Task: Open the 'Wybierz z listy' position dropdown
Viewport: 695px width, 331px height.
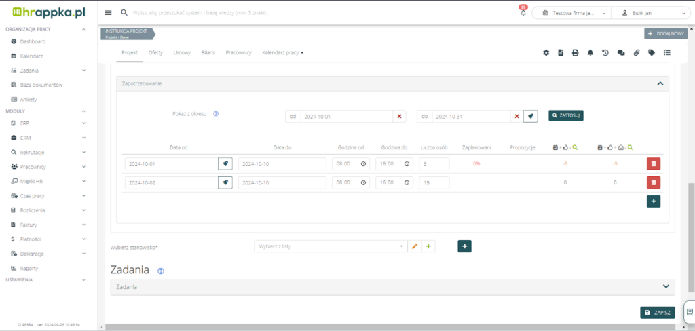Action: tap(330, 246)
